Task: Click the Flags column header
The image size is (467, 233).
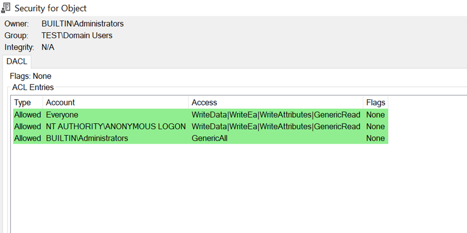Action: (375, 102)
